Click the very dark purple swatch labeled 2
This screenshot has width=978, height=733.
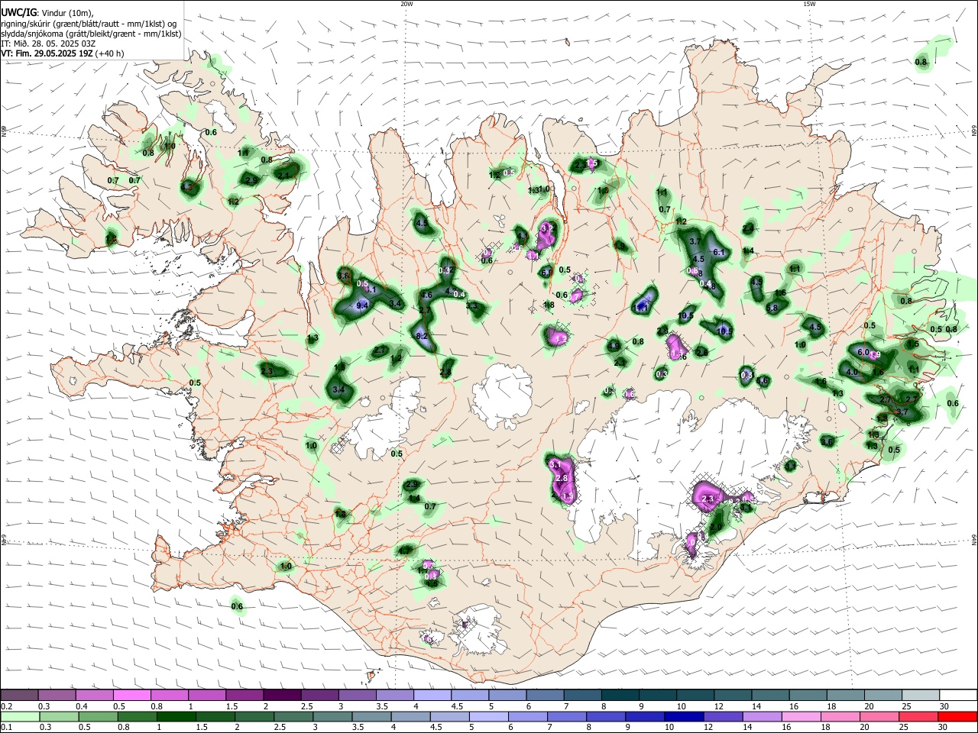pos(282,696)
